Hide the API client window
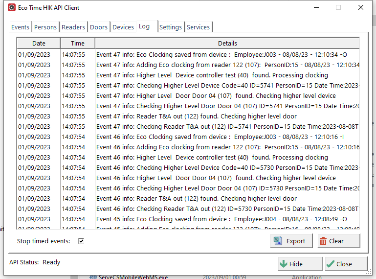The height and width of the screenshot is (279, 376). 300,264
